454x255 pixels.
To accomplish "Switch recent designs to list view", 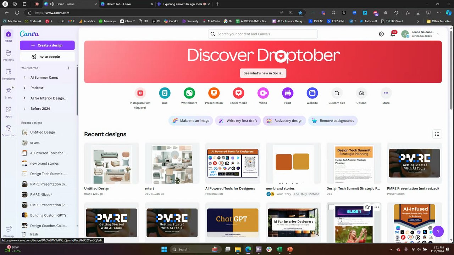I will (437, 134).
